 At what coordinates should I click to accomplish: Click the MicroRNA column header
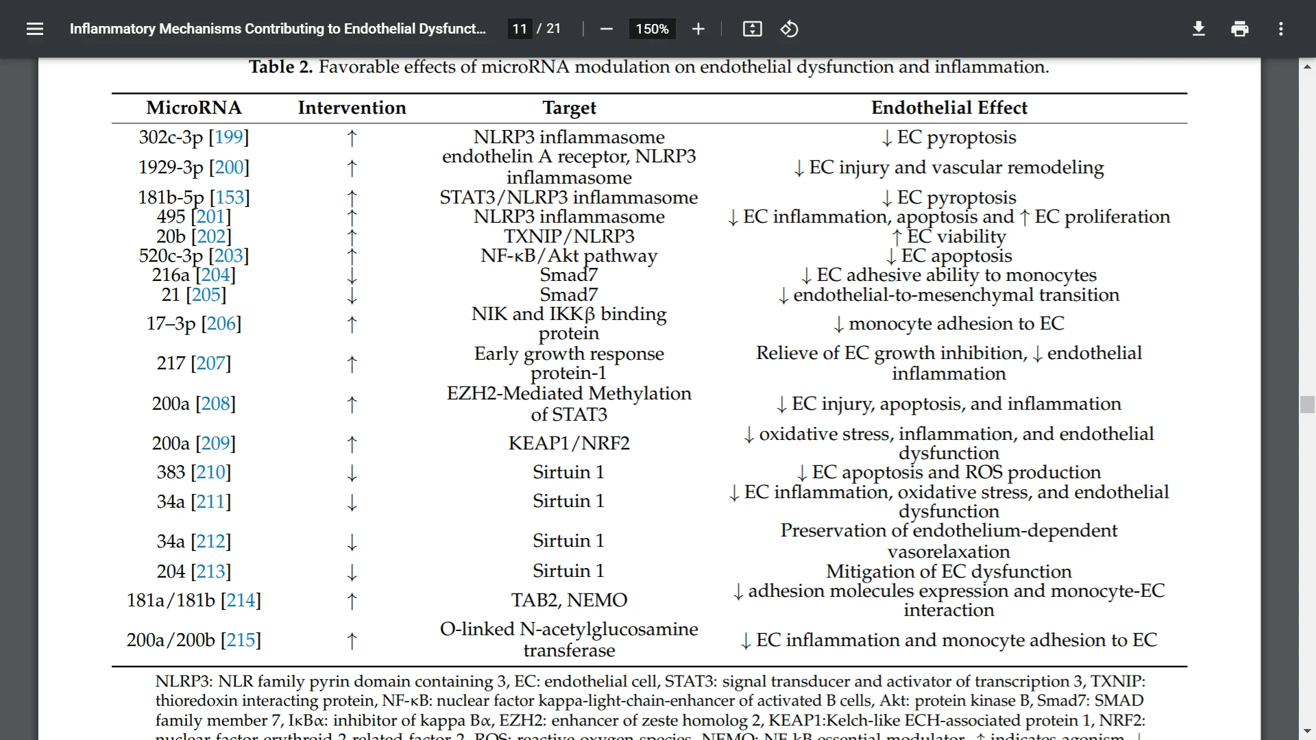pos(194,108)
